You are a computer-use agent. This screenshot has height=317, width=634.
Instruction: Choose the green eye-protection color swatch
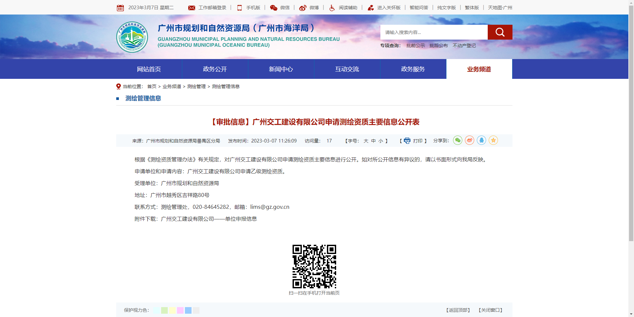pyautogui.click(x=164, y=310)
